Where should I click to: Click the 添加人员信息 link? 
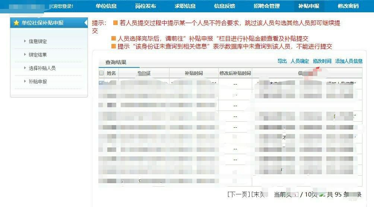coord(349,61)
